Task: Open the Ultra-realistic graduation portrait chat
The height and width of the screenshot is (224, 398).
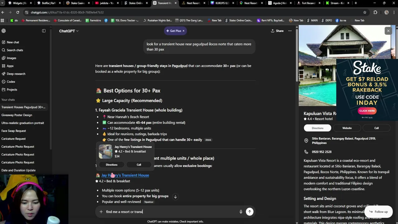Action: pos(23,123)
